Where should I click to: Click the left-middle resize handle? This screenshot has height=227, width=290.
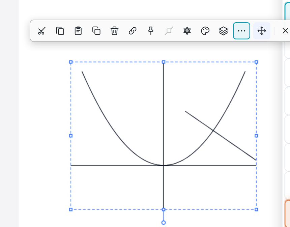71,136
